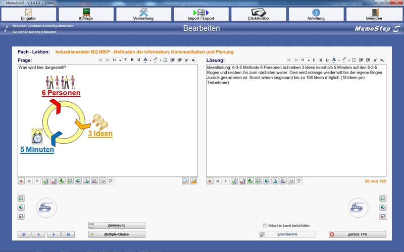Open the Import / Export menu

pyautogui.click(x=201, y=15)
